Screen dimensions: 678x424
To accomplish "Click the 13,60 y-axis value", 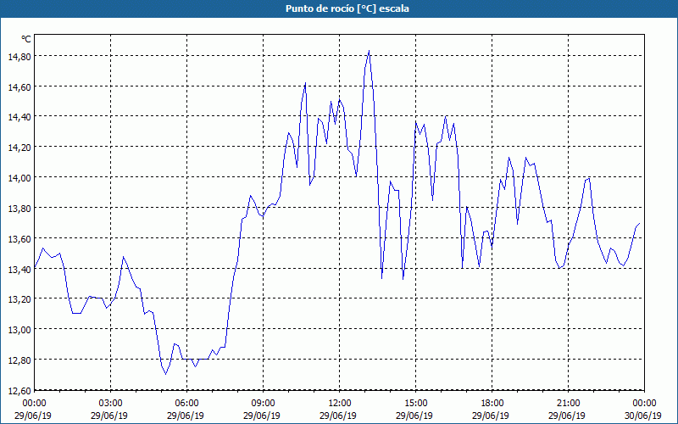I will coord(19,238).
